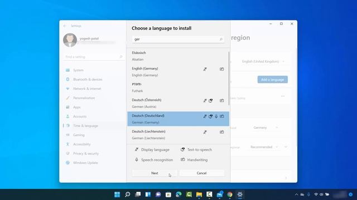
Task: Select the Deutsch (Liechtenstein) language row
Action: pos(178,134)
